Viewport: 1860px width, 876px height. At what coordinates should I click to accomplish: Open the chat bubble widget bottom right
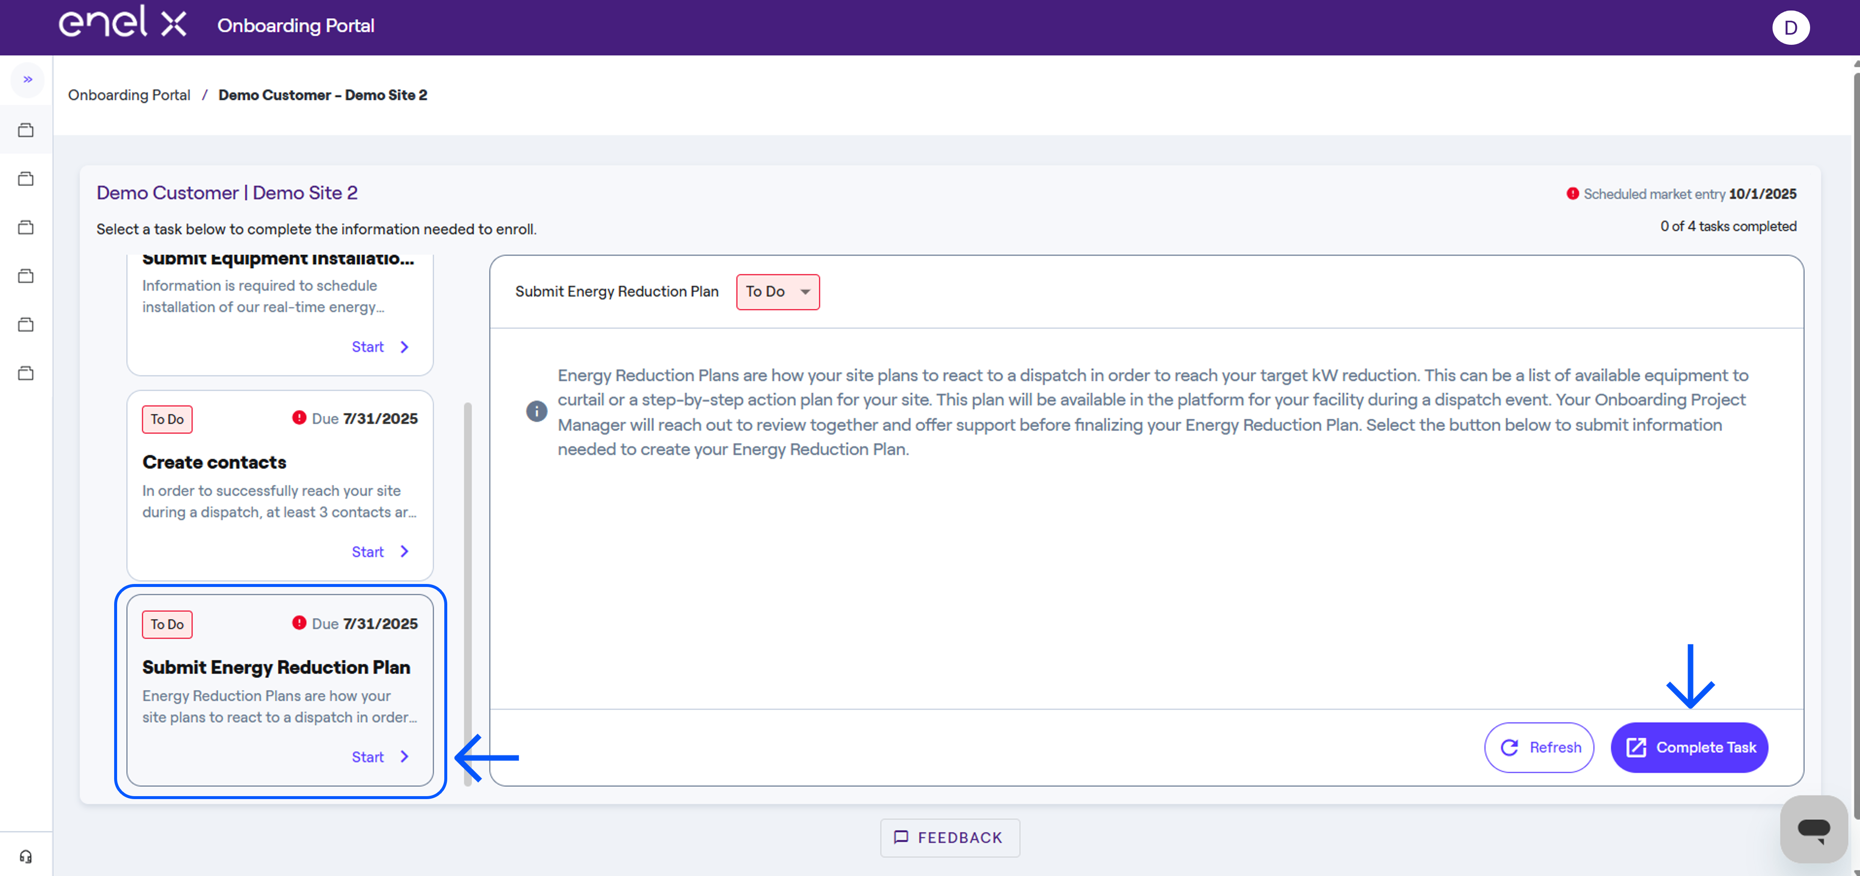(x=1814, y=828)
